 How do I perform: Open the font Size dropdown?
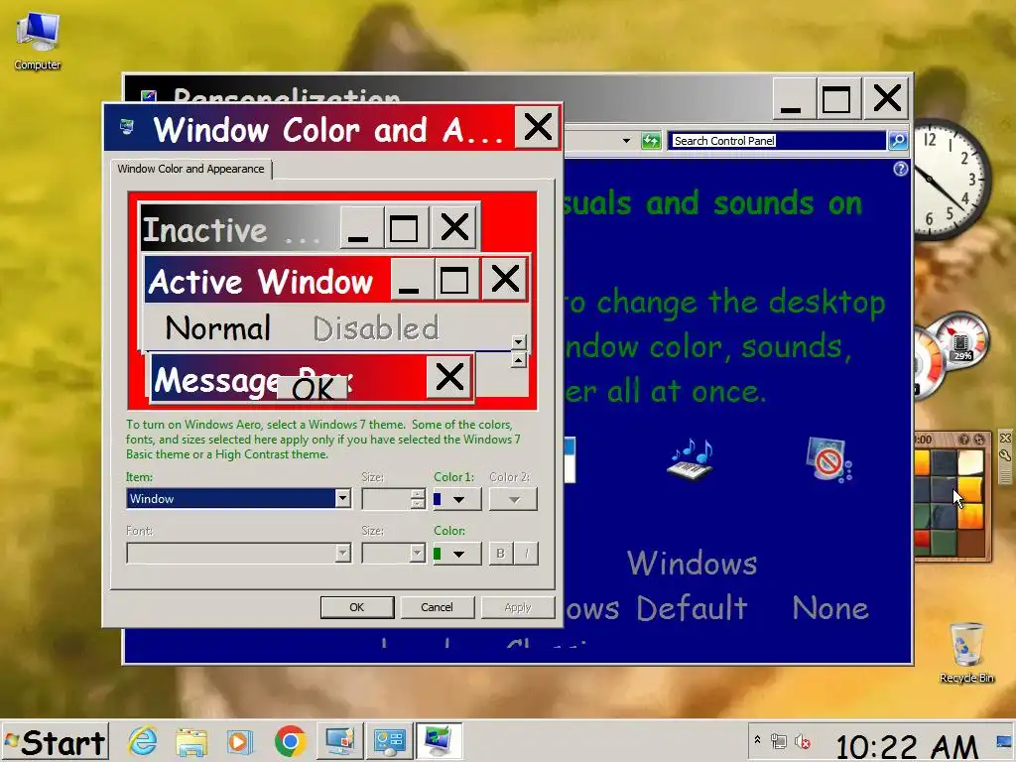click(x=393, y=554)
